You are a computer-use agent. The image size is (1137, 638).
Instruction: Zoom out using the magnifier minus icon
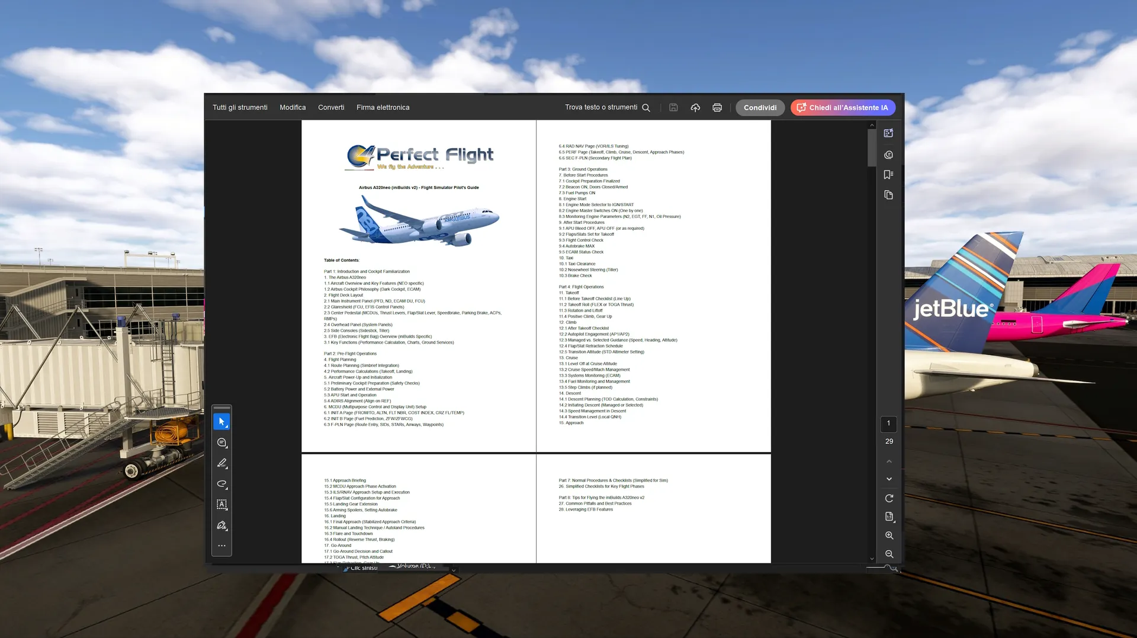pyautogui.click(x=889, y=554)
